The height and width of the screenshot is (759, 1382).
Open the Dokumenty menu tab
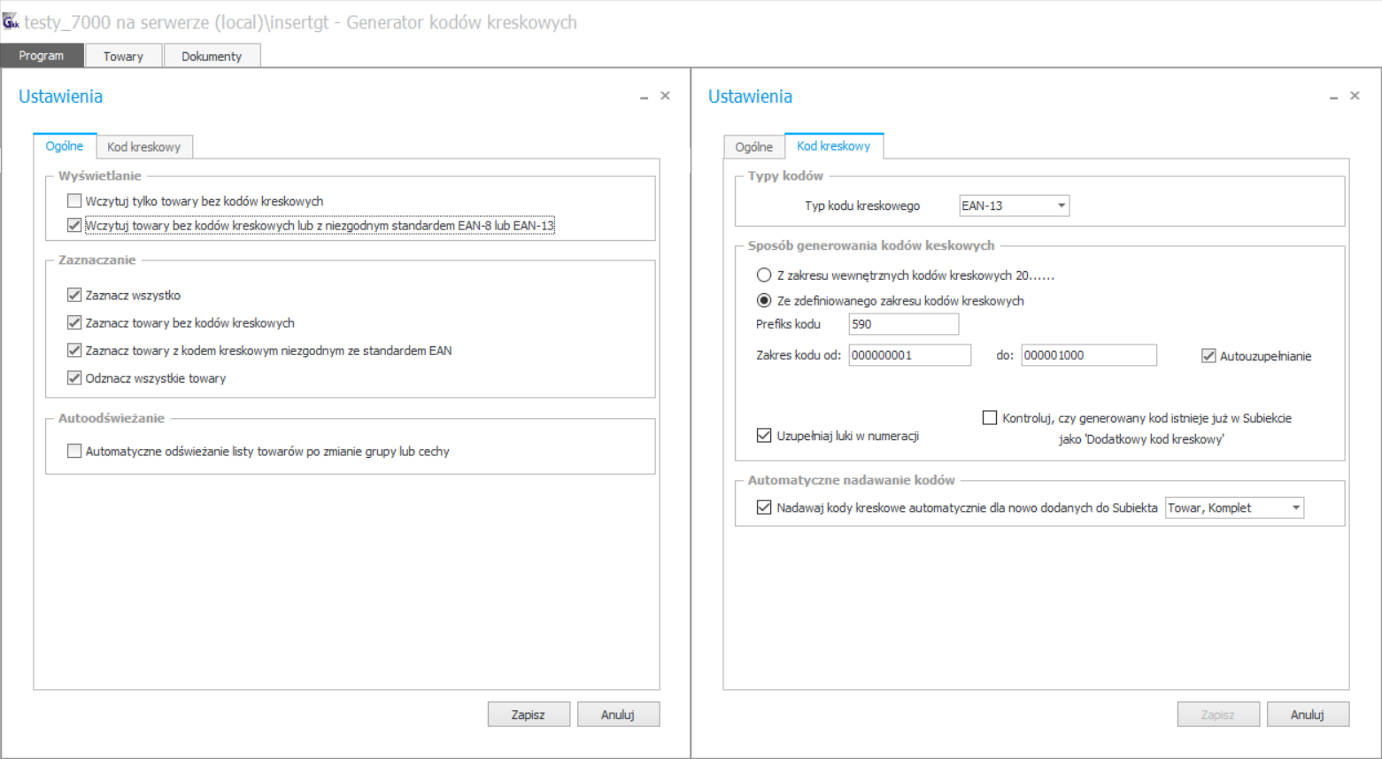[x=212, y=56]
